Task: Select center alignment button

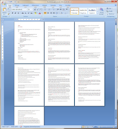Action: coord(48,13)
